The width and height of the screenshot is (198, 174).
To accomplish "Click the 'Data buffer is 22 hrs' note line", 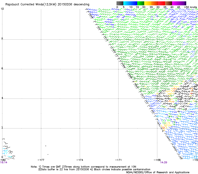I will 94,169.
